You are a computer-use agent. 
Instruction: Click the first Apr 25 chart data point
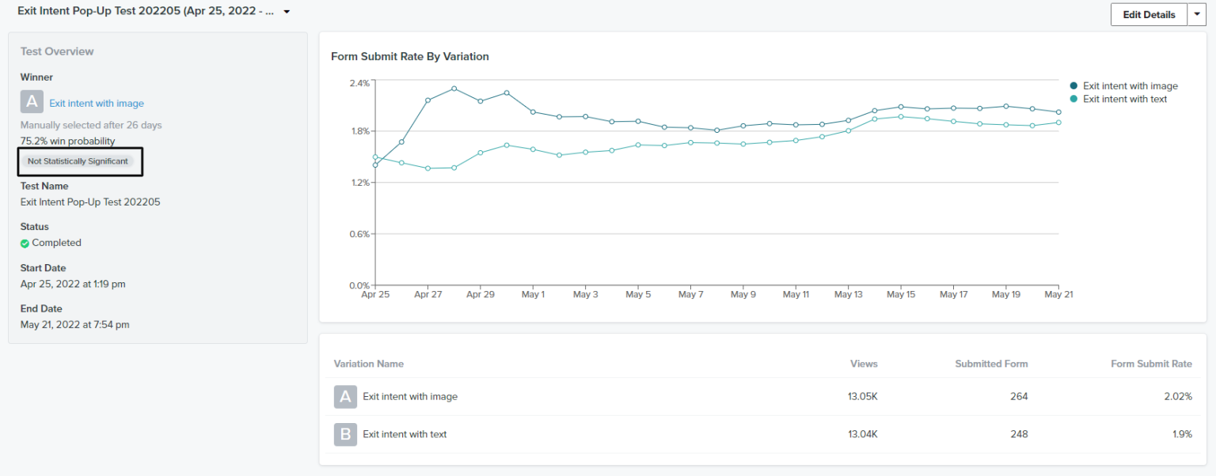pos(376,162)
